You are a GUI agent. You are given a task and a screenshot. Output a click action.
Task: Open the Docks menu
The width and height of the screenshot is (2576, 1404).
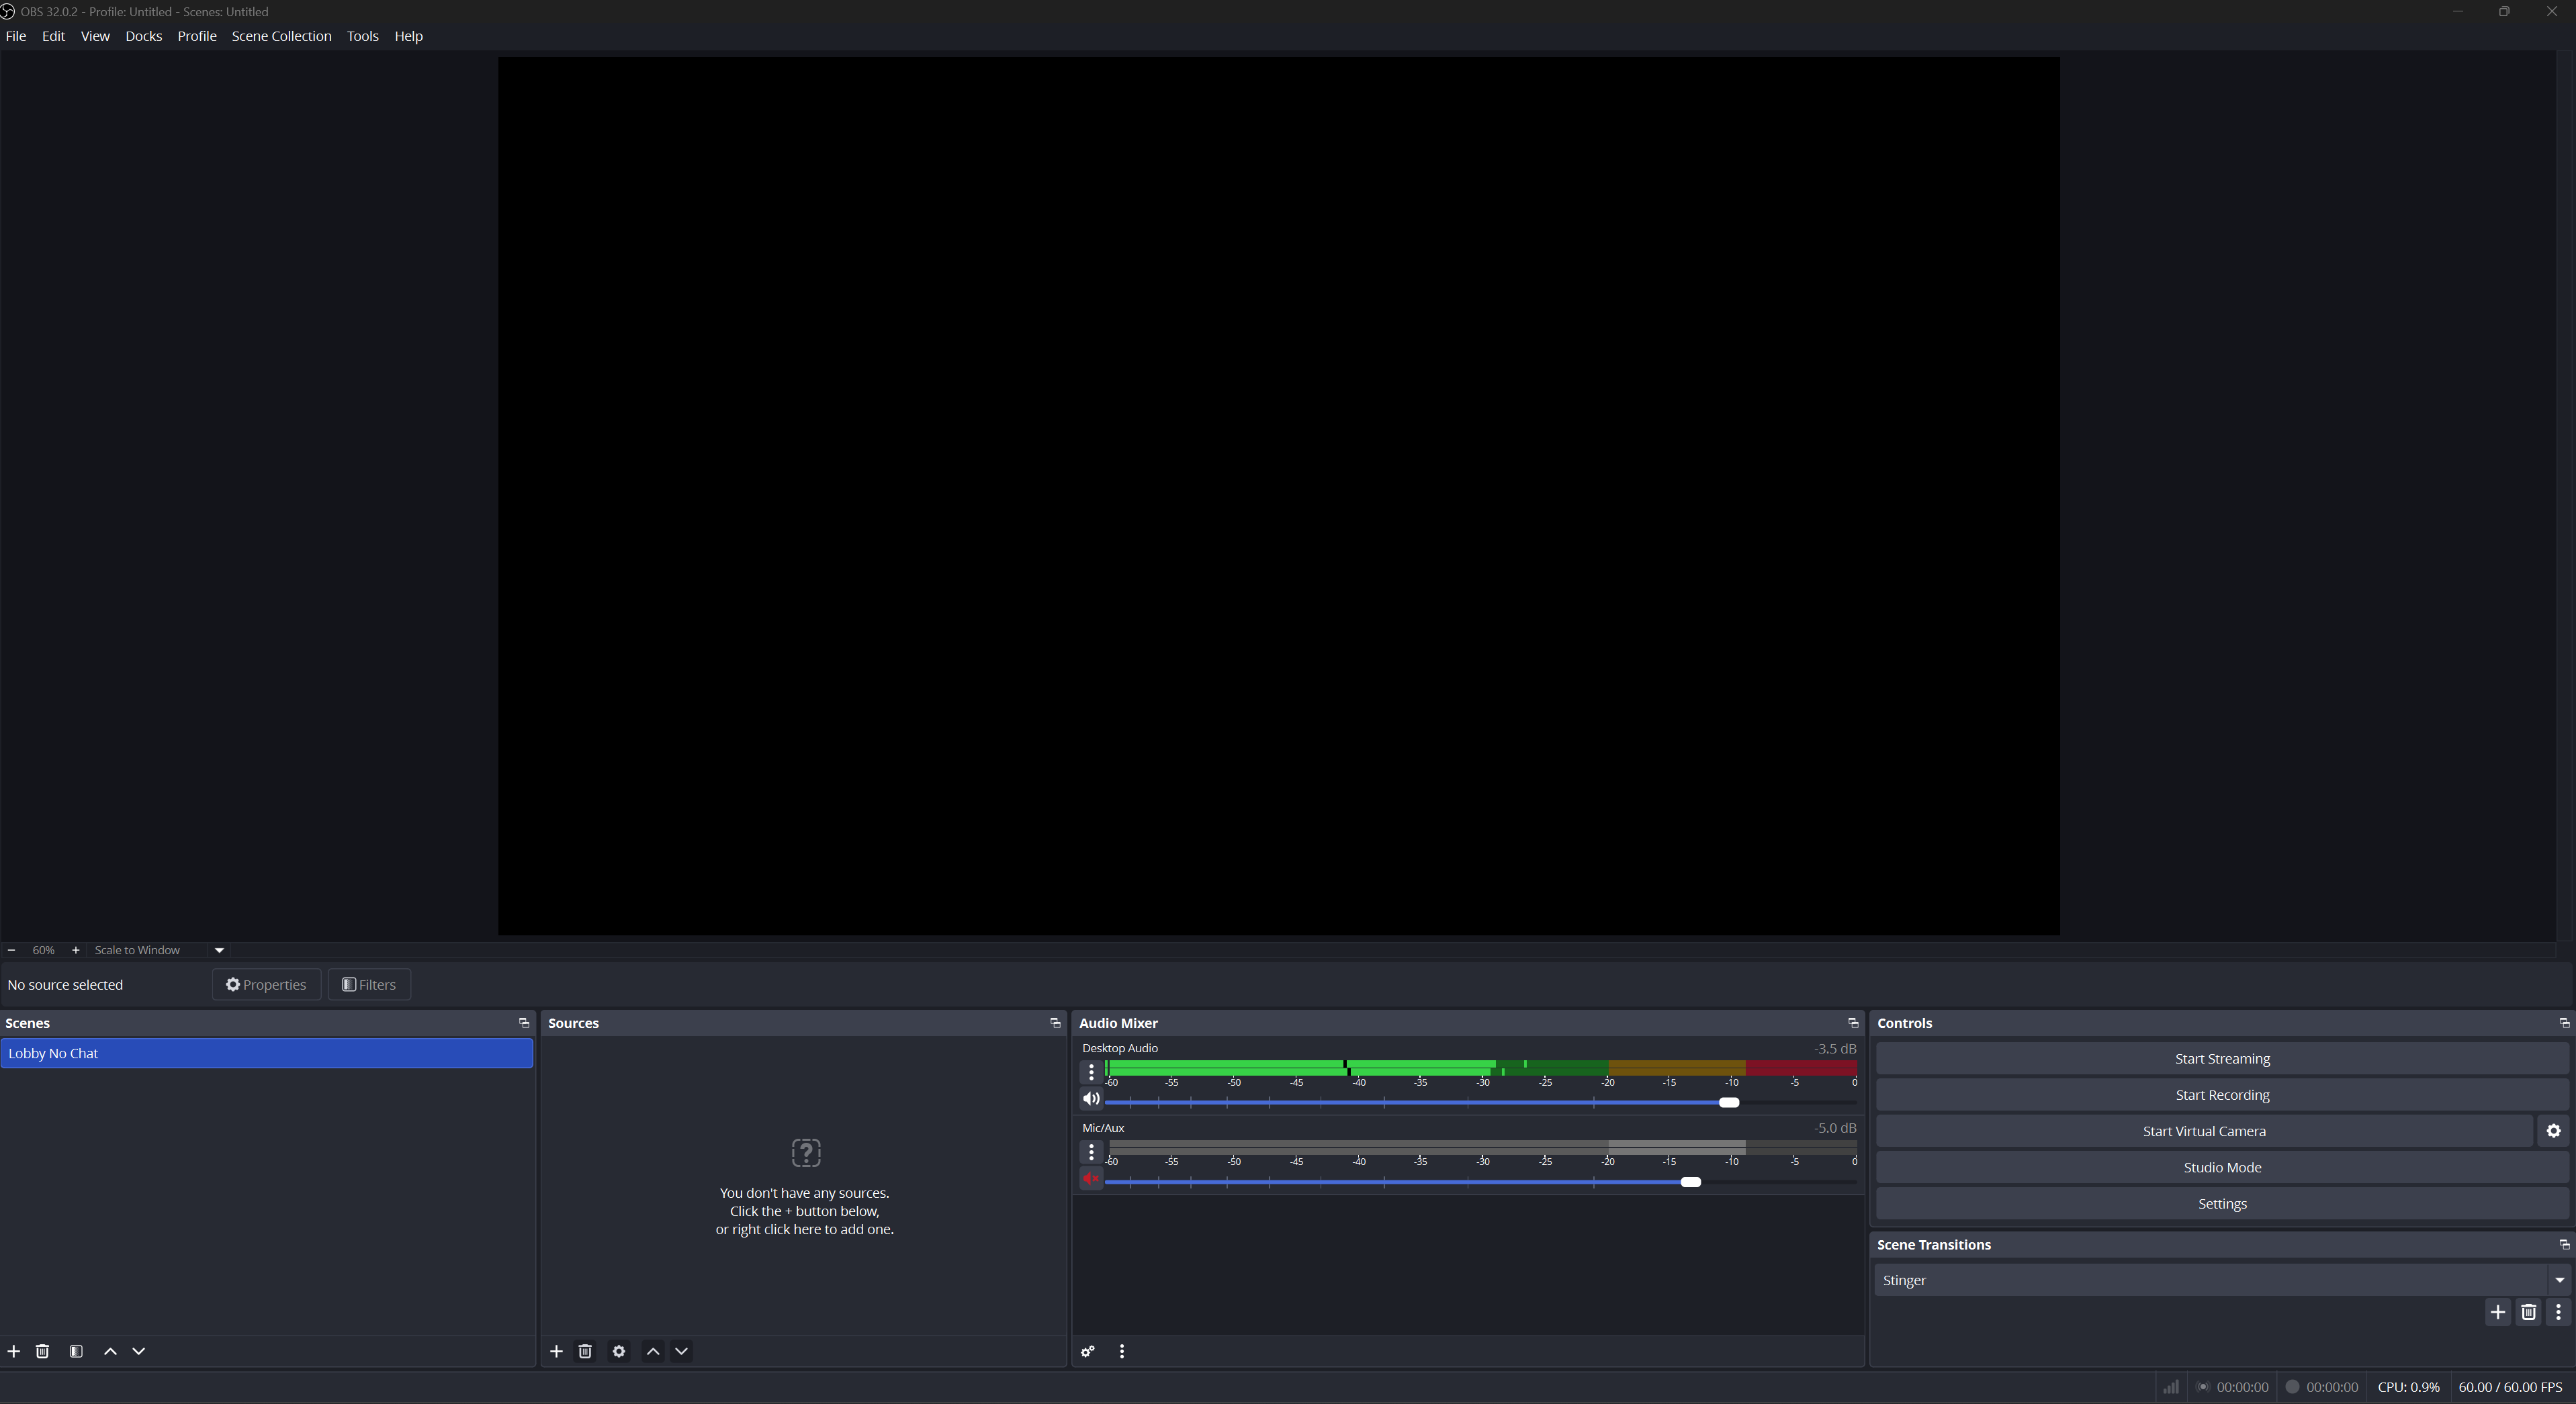[143, 36]
